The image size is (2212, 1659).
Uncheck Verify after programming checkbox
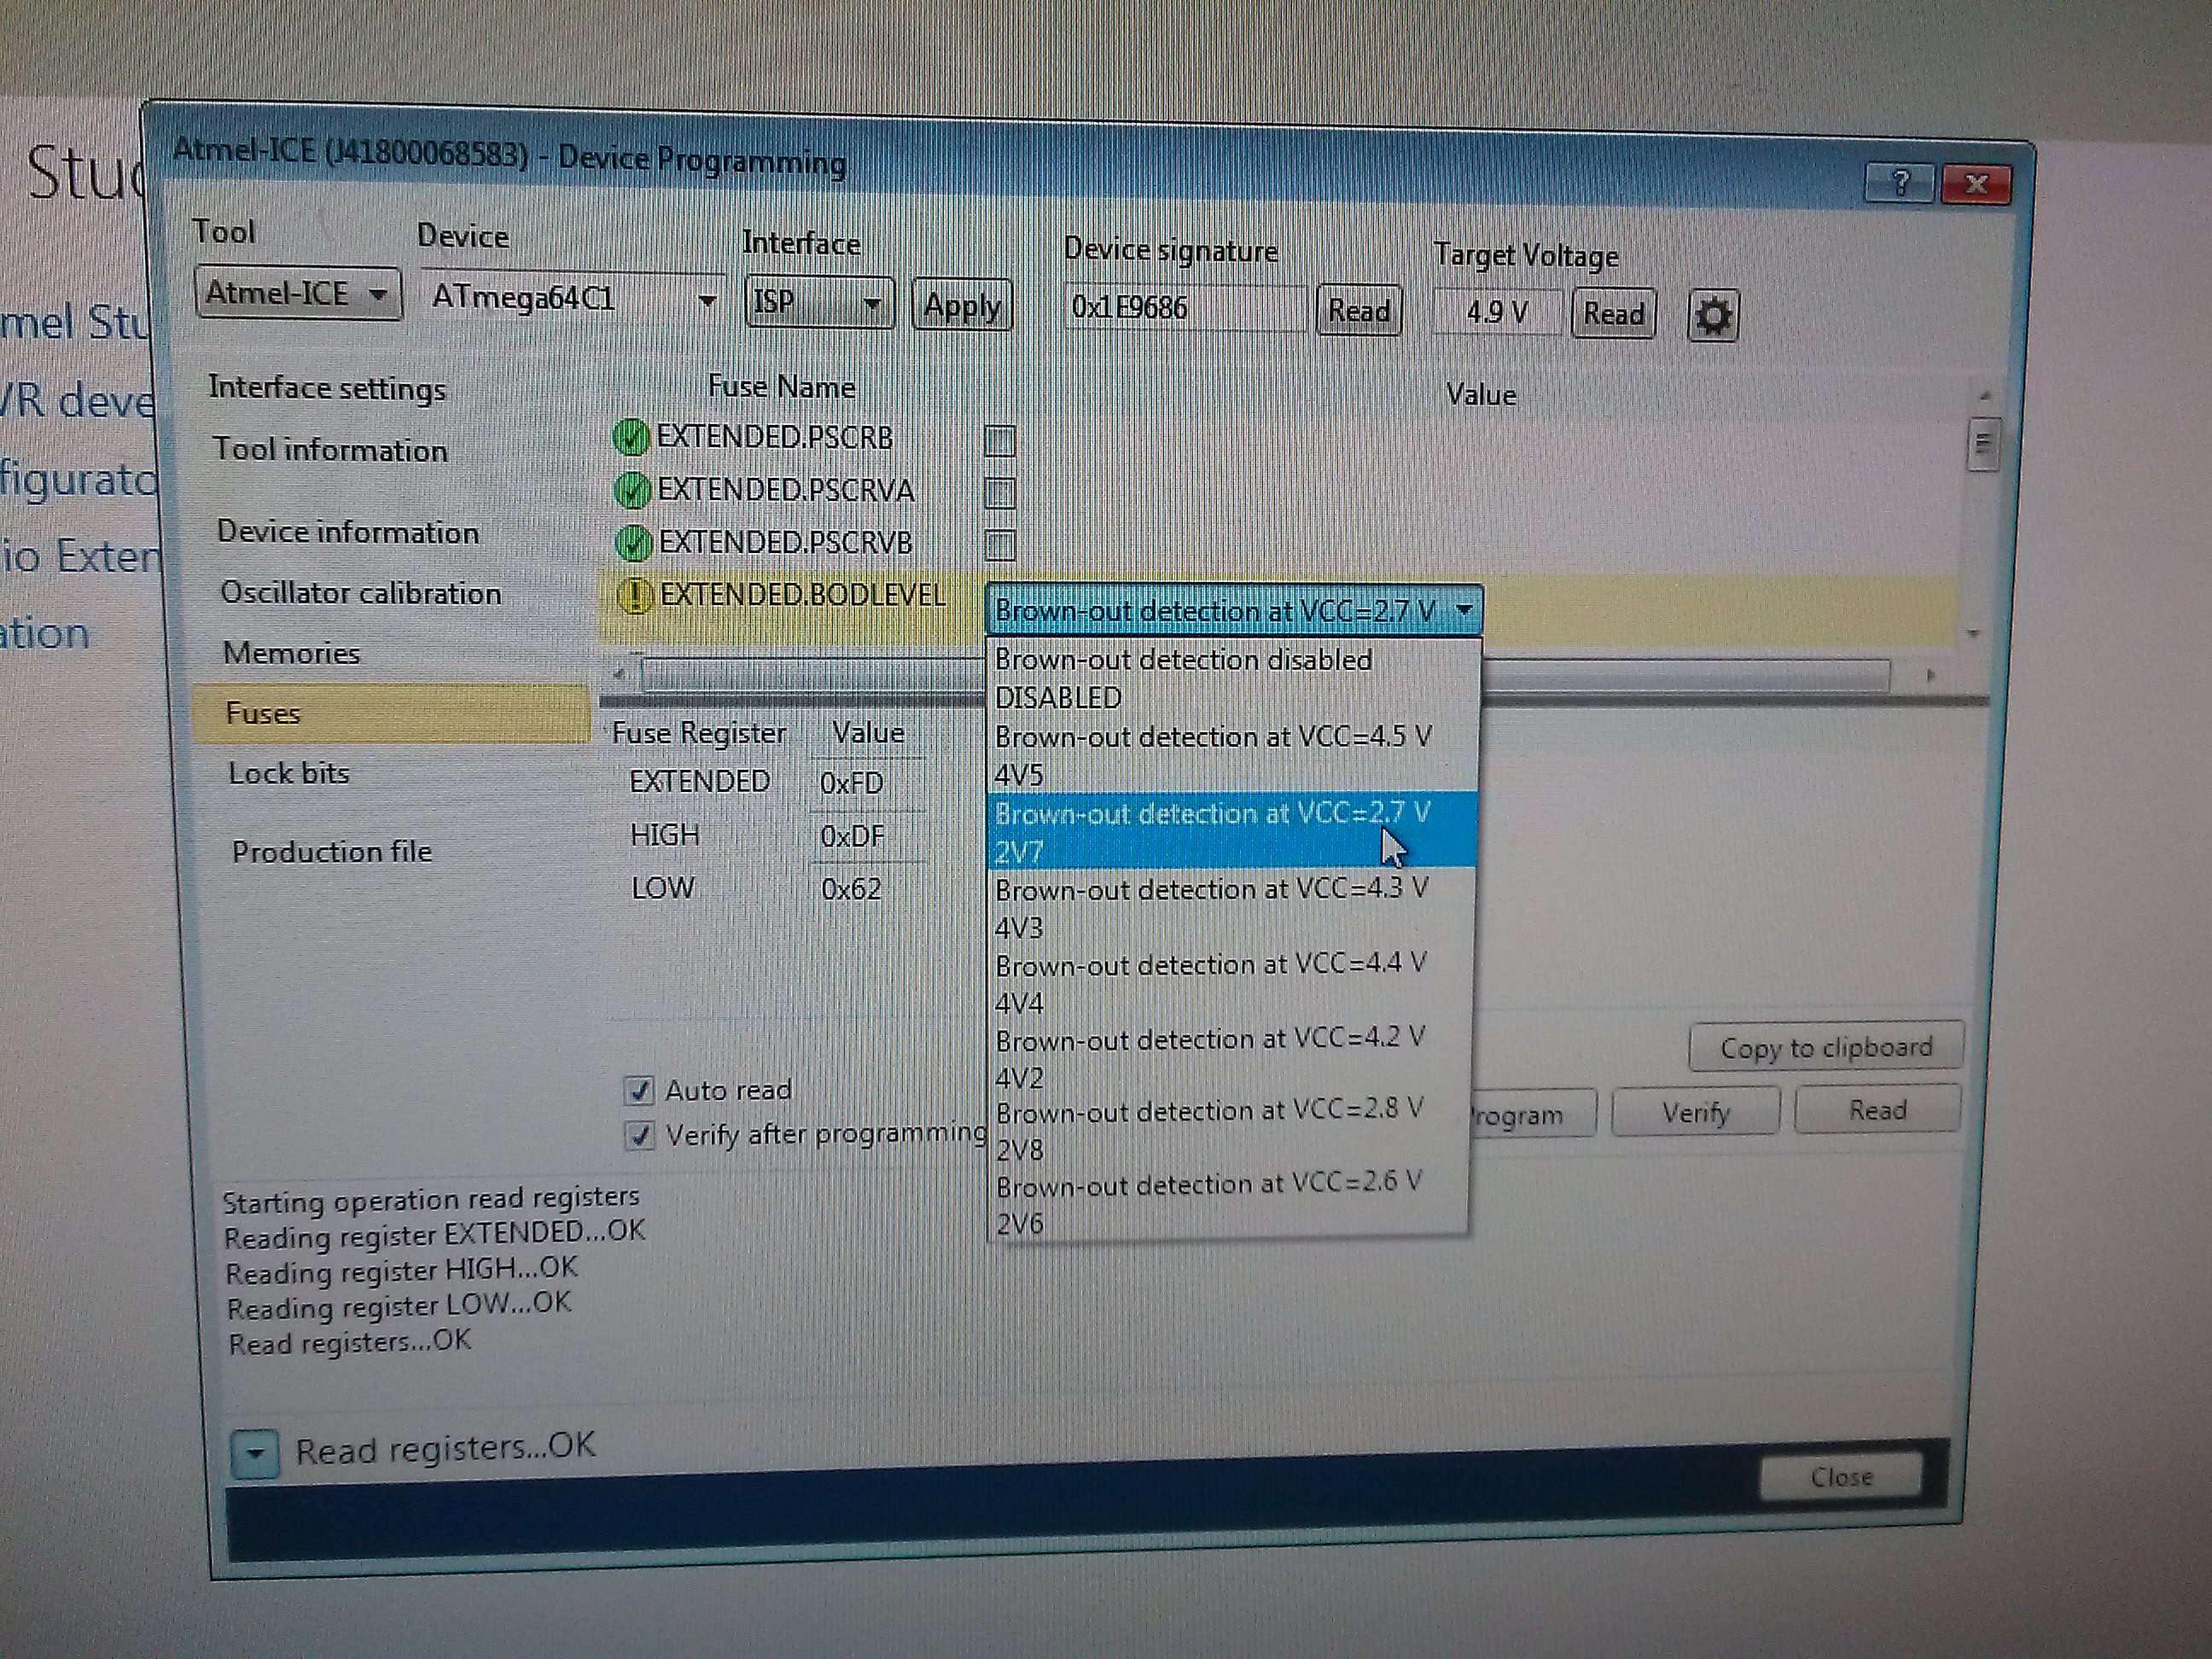(640, 1135)
